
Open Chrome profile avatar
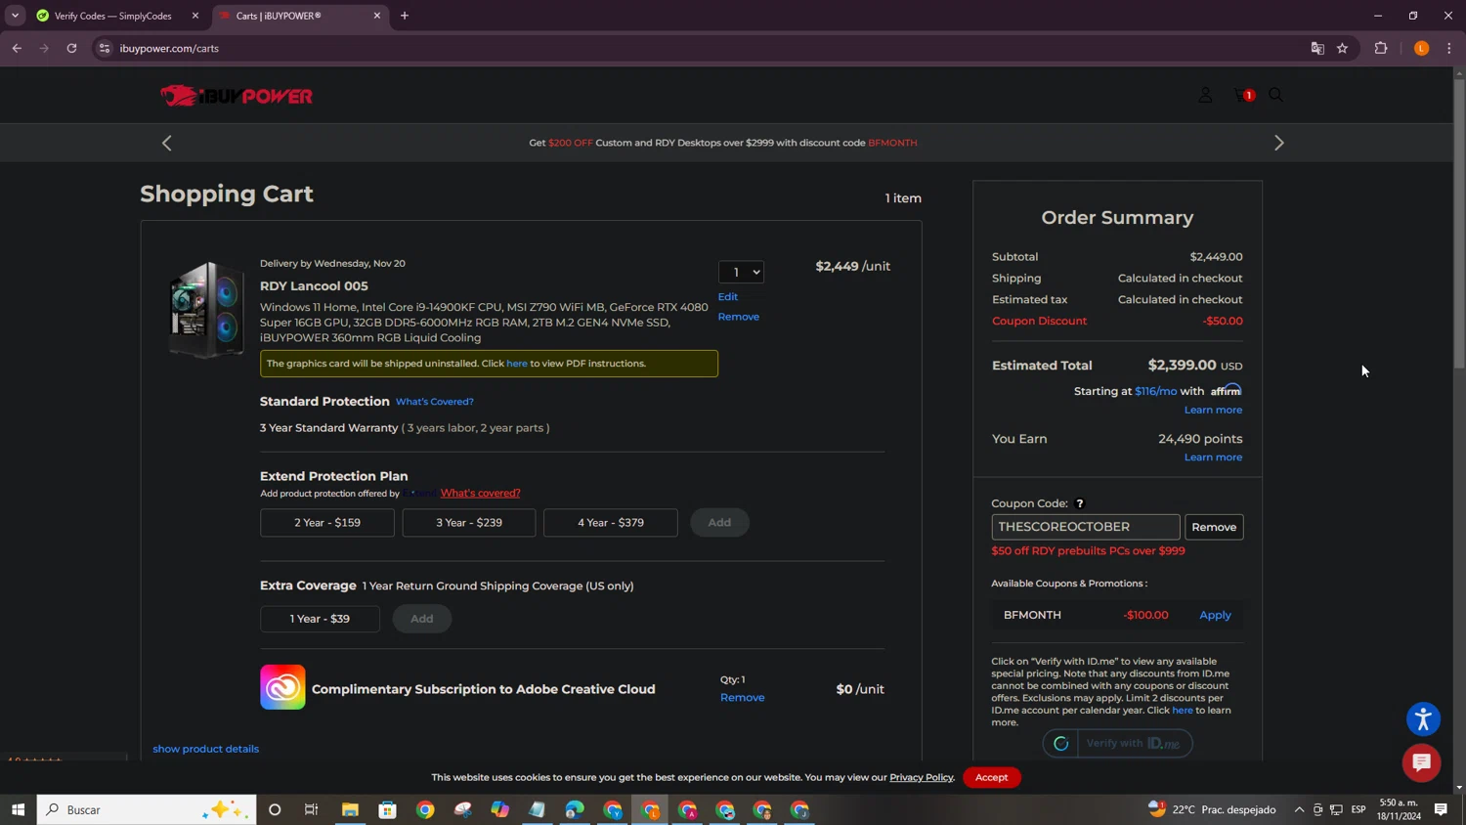coord(1421,48)
